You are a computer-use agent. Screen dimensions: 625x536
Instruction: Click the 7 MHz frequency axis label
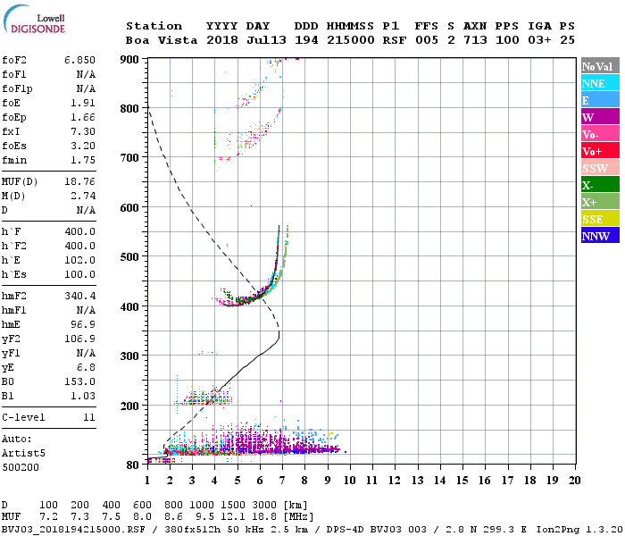pyautogui.click(x=282, y=481)
